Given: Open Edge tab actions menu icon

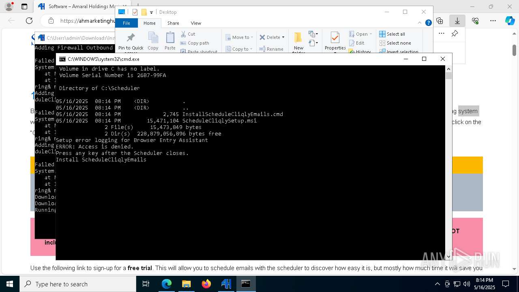Looking at the screenshot, I should 24,6.
